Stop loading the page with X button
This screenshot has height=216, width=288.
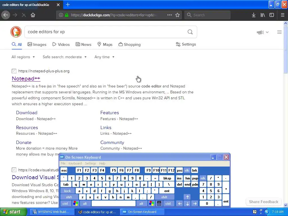[x=24, y=15]
